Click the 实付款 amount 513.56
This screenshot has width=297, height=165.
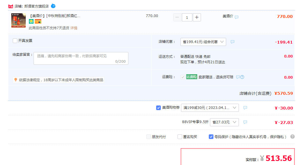[x=278, y=158]
